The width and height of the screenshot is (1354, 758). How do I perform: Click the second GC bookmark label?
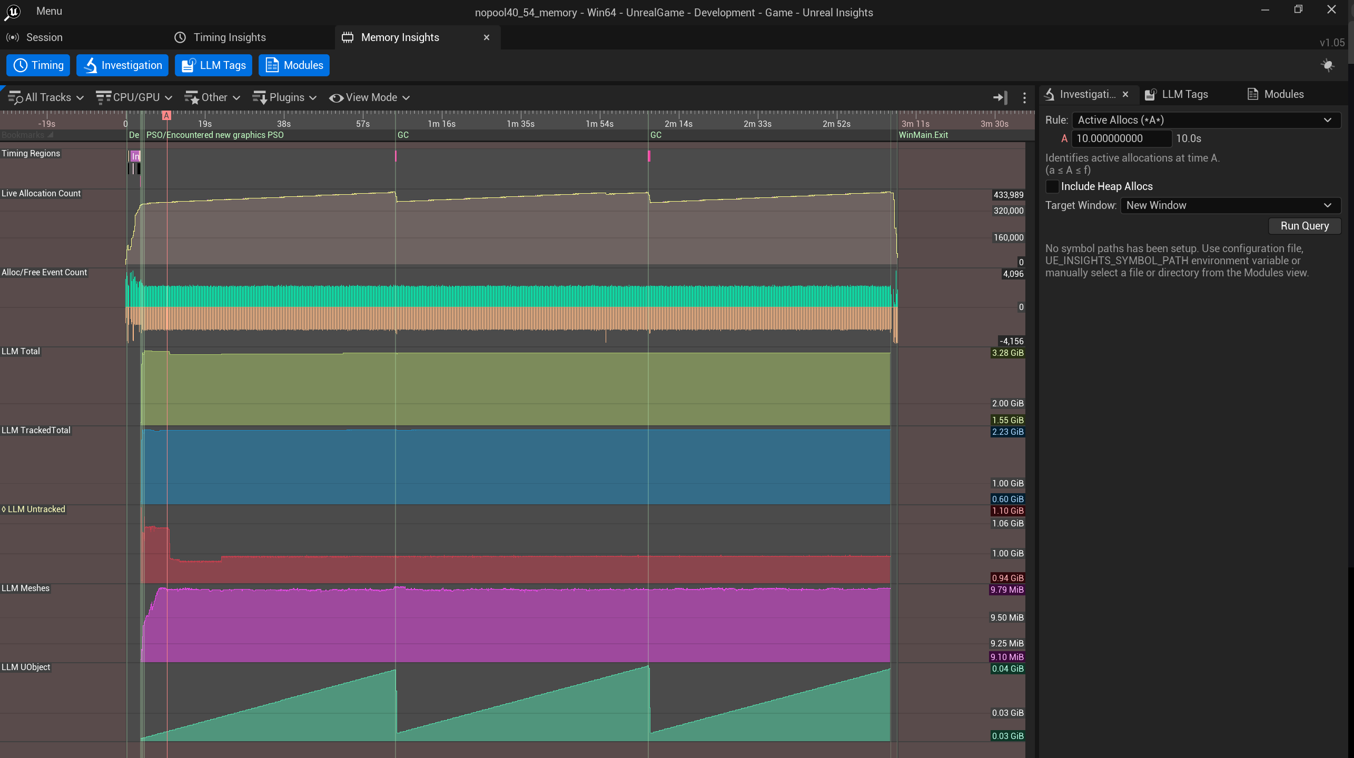[x=656, y=135]
